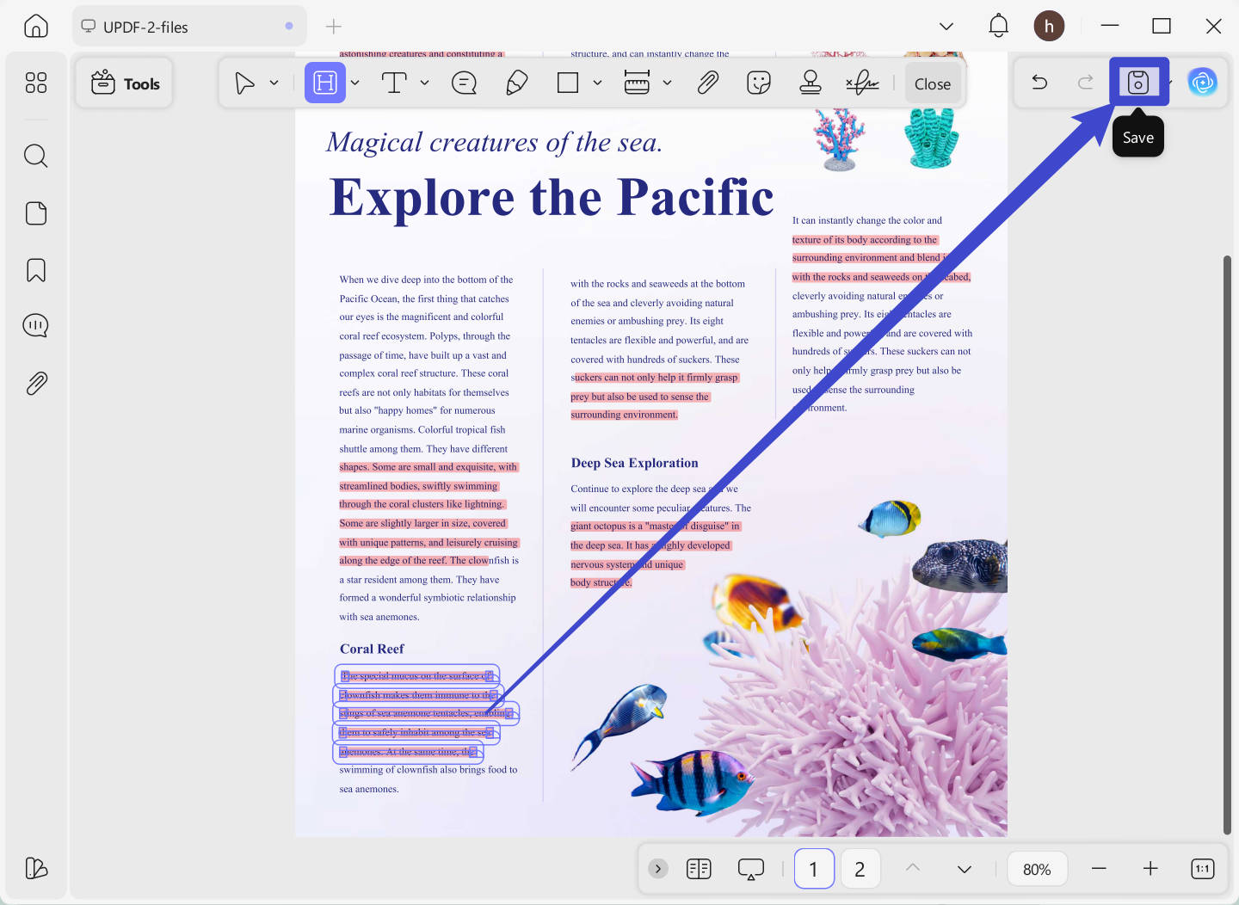Viewport: 1239px width, 905px height.
Task: Click the vertical scrollbar on right
Action: click(x=1227, y=544)
